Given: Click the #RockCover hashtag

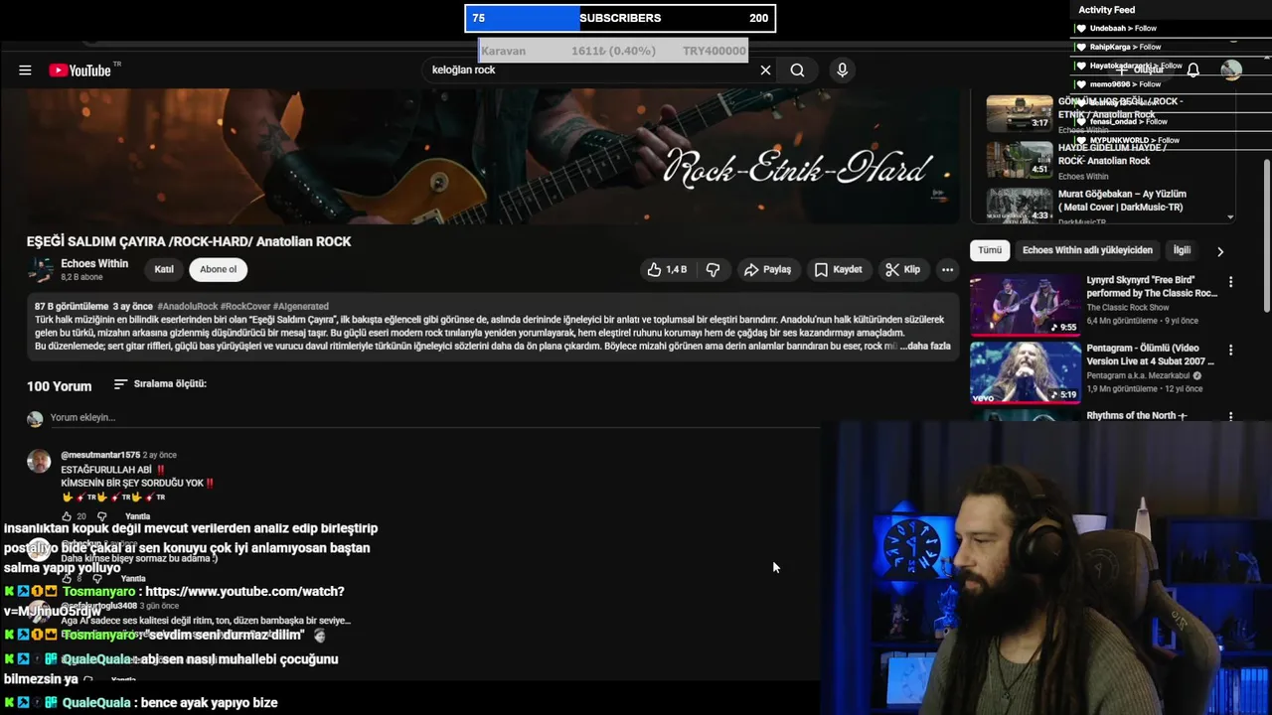Looking at the screenshot, I should pos(245,307).
